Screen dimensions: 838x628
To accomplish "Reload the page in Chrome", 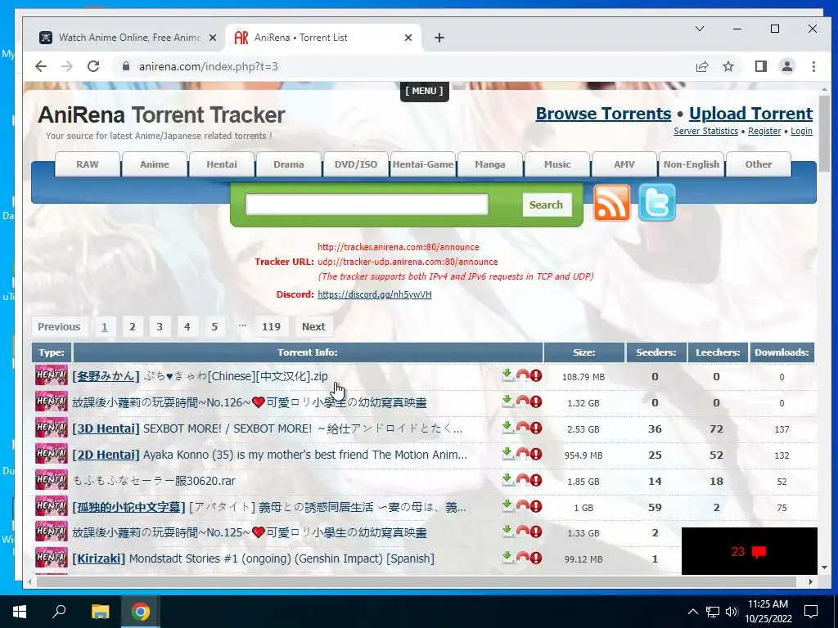I will 93,66.
